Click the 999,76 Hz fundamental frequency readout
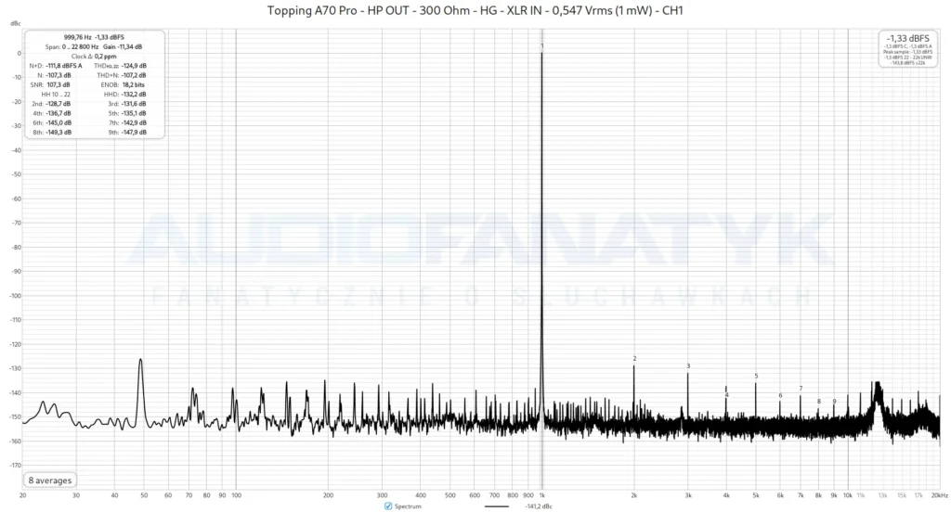951x512 pixels. coord(78,37)
